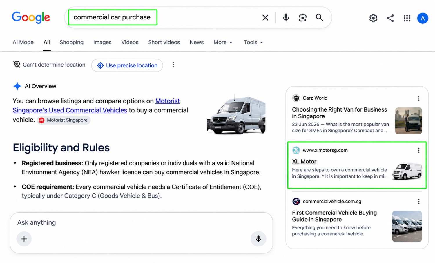Click the xlmotorsg.com site favicon
The height and width of the screenshot is (263, 435).
(296, 150)
